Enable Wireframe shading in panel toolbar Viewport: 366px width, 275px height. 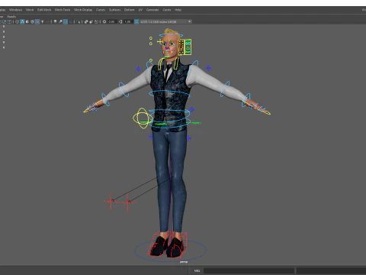click(x=17, y=21)
